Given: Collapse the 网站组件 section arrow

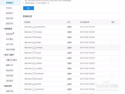Looking at the screenshot, I should [x=3, y=86].
